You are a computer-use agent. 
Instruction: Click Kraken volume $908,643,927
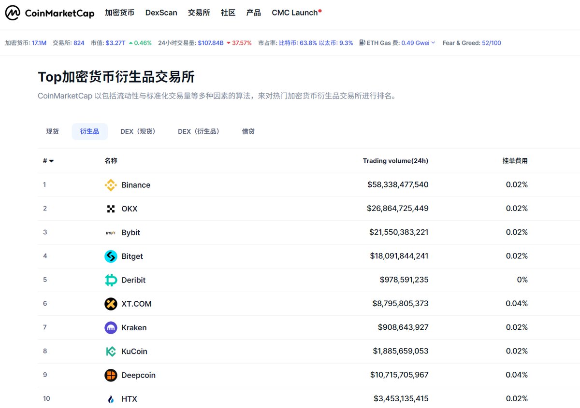(x=403, y=327)
